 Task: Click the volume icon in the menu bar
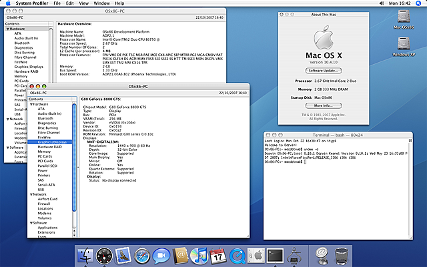[382, 3]
